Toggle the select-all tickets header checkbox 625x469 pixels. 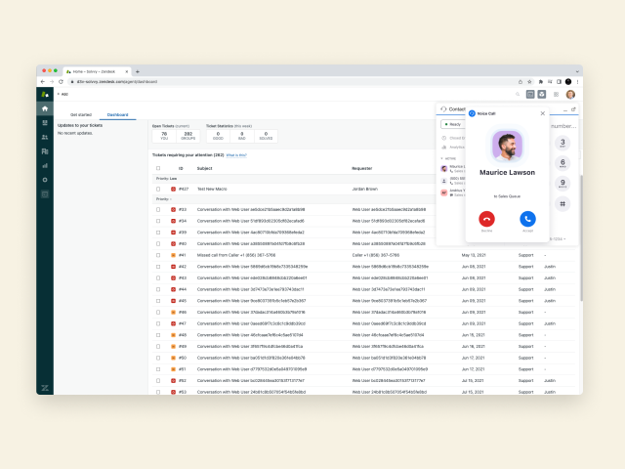(x=158, y=168)
